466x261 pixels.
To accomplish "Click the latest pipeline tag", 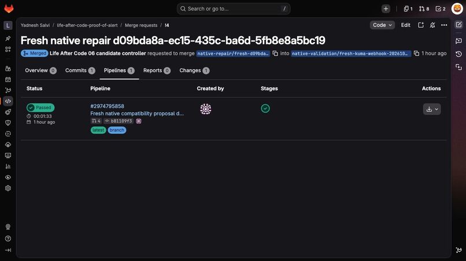I will point(98,130).
